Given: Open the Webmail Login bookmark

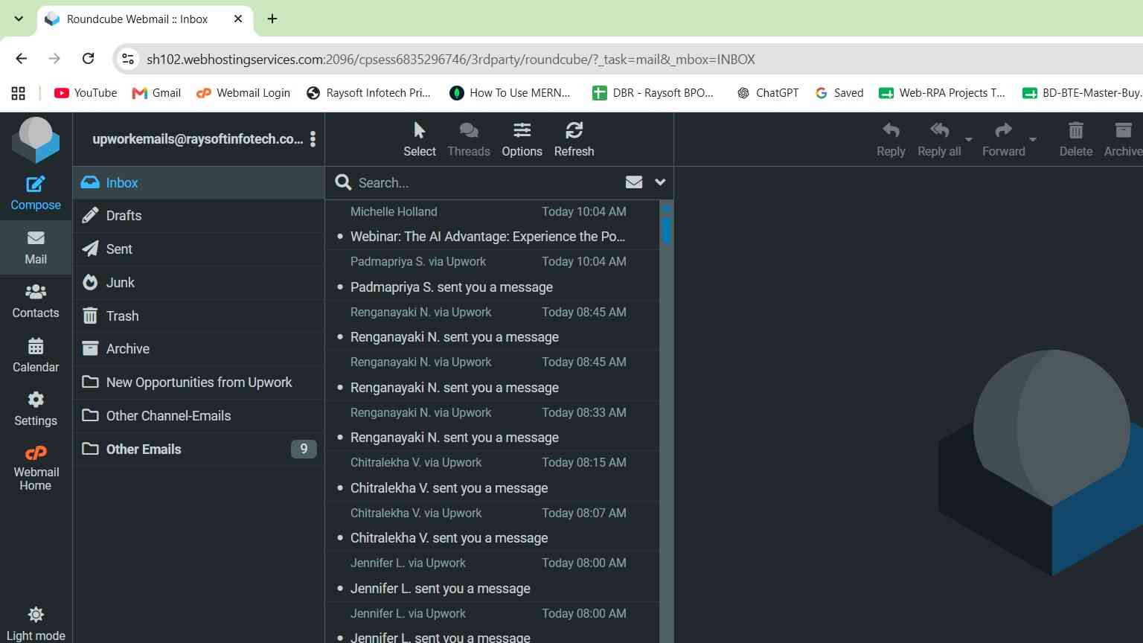Looking at the screenshot, I should (x=243, y=93).
